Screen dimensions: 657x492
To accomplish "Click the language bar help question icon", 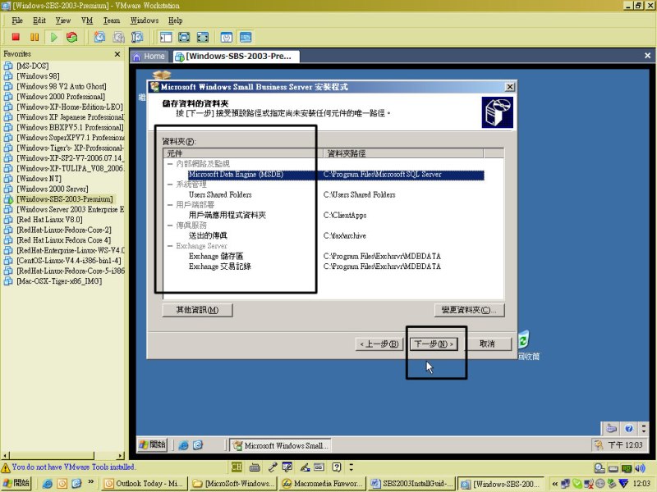I will (337, 467).
